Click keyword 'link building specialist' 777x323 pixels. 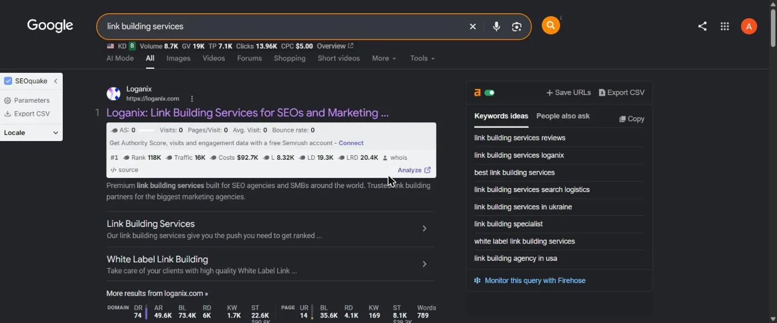tap(508, 224)
